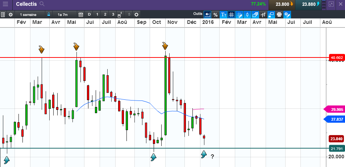
Task: Click the orange down arrow marker above May
Action: click(x=76, y=47)
